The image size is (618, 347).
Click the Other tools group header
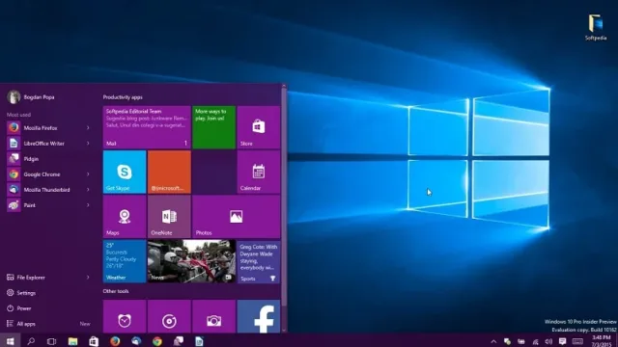click(116, 291)
